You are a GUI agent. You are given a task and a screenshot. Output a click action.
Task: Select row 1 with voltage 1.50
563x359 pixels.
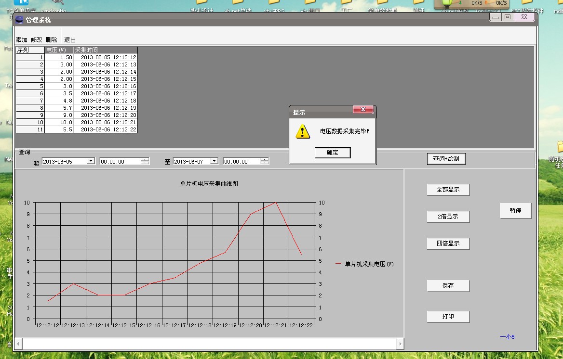click(x=77, y=57)
